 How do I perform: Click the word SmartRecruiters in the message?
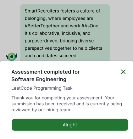[42, 11]
